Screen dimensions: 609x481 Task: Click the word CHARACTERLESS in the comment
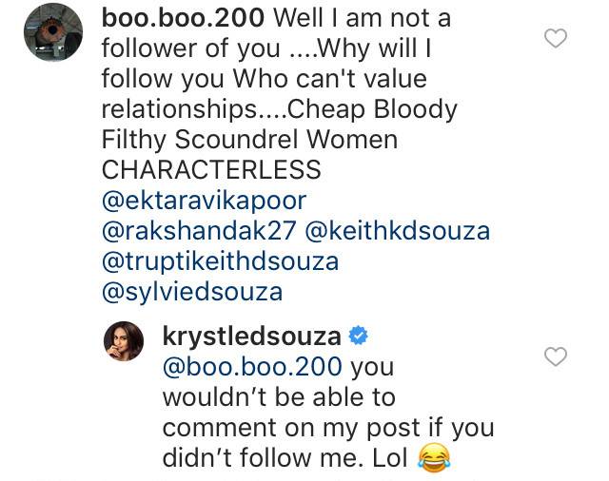click(x=211, y=170)
